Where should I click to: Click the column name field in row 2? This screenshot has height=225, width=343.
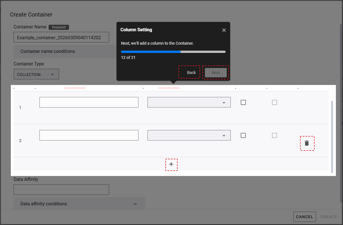click(89, 135)
